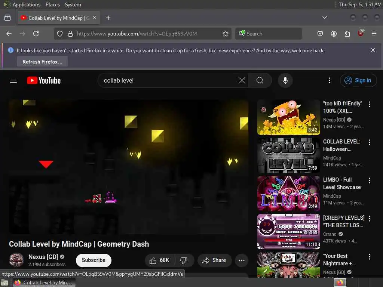Open more actions ellipsis under video
The image size is (383, 287).
(x=242, y=260)
